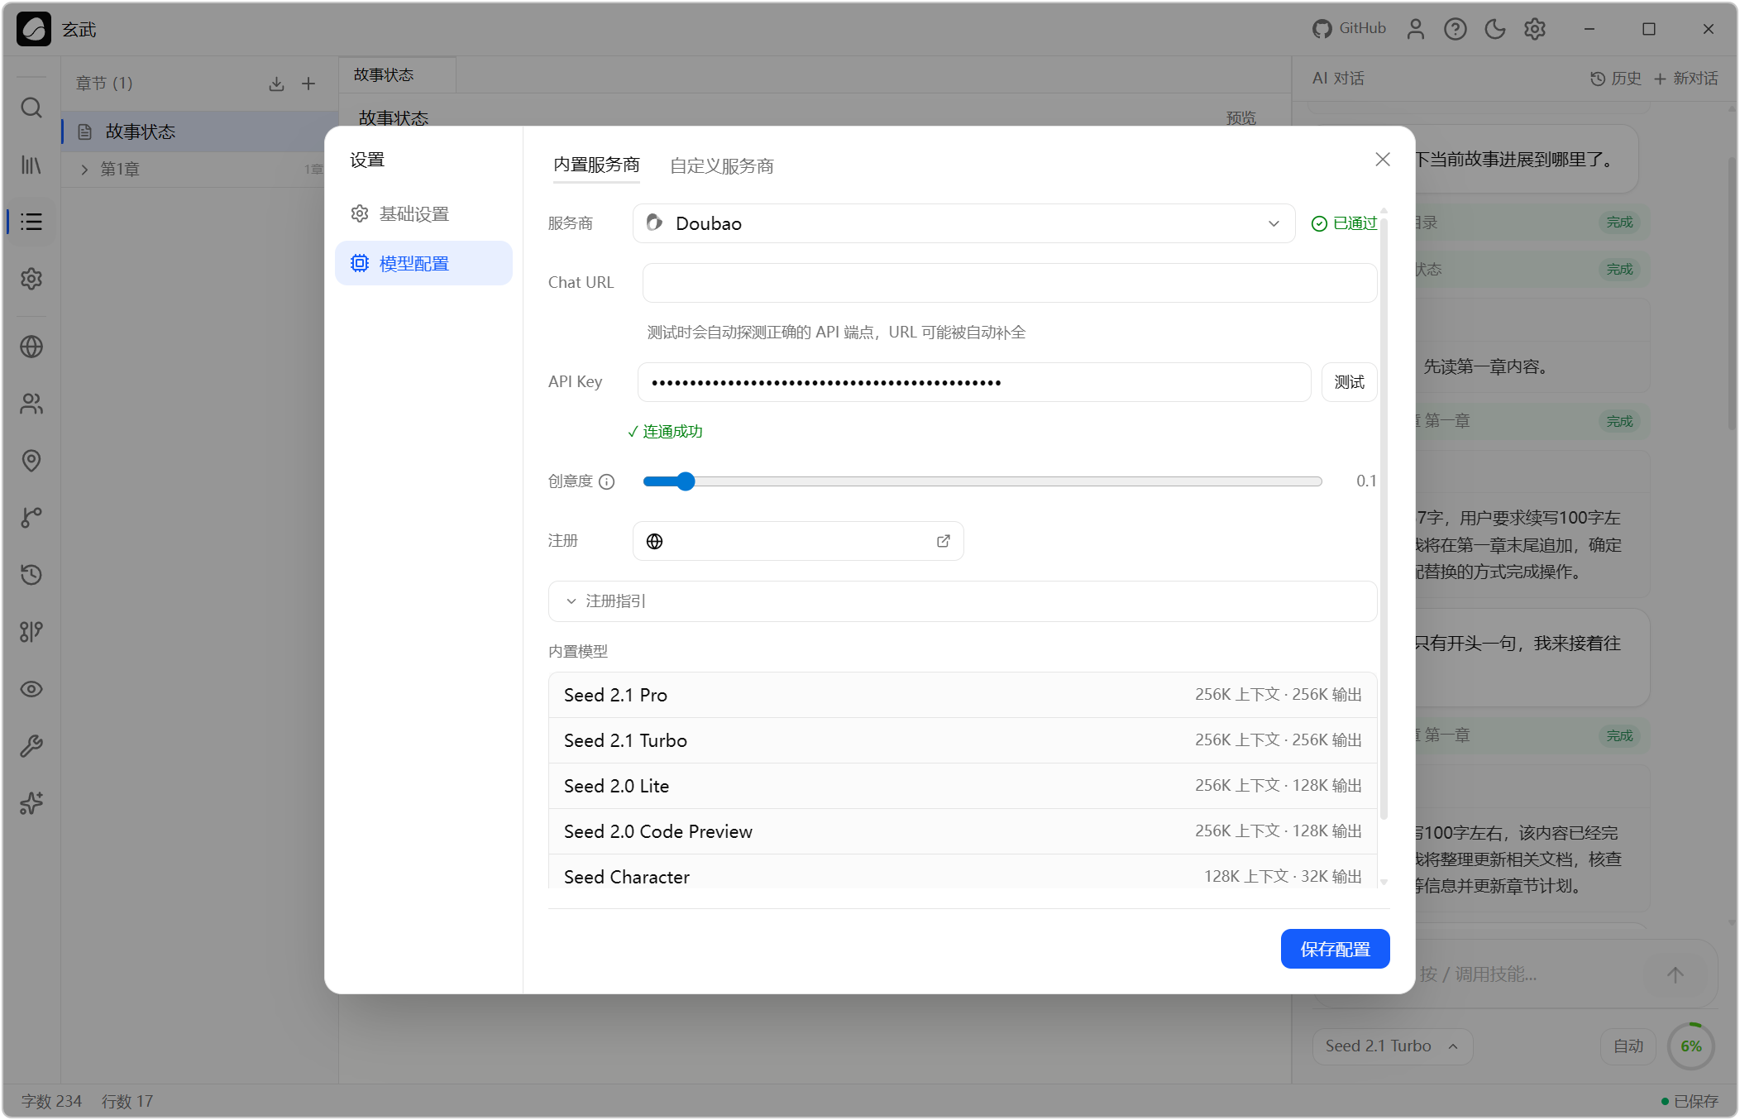
Task: Select the Seed 2.0 Lite model row
Action: (x=963, y=786)
